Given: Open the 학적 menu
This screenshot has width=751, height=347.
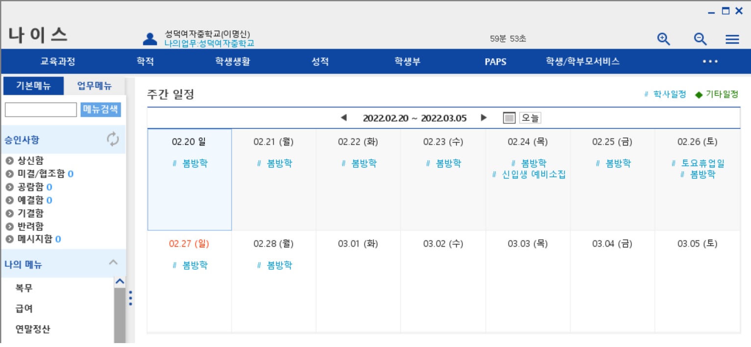Looking at the screenshot, I should point(145,62).
